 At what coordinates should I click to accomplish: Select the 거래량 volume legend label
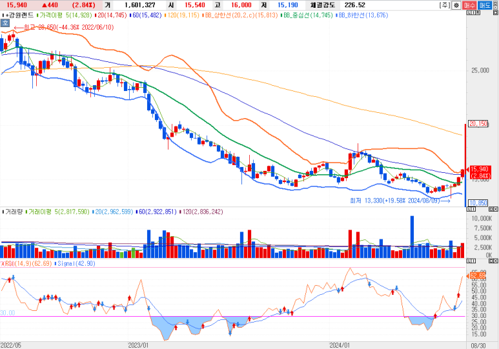pyautogui.click(x=14, y=212)
